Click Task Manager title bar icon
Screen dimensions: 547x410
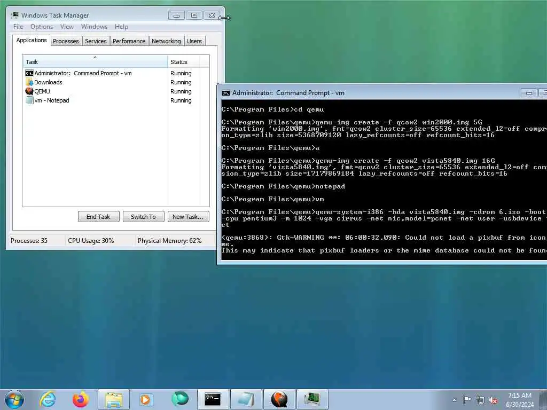[x=14, y=15]
